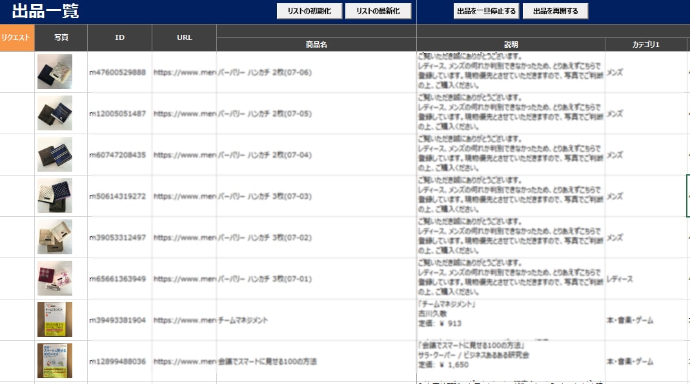Click the リクエスト cell for チームマネジメント row

point(17,320)
